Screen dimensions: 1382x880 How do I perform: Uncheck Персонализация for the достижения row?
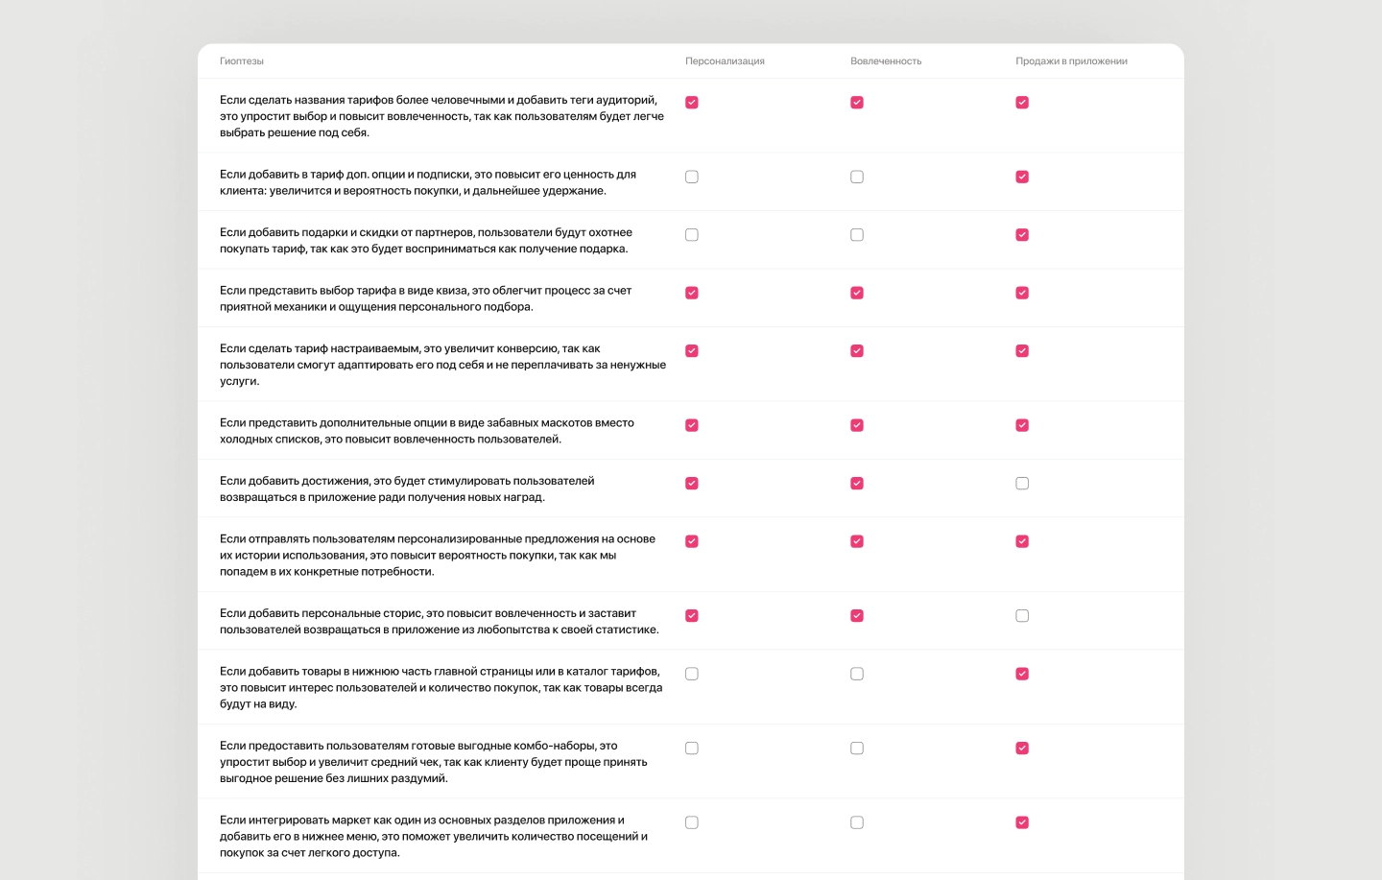[692, 484]
